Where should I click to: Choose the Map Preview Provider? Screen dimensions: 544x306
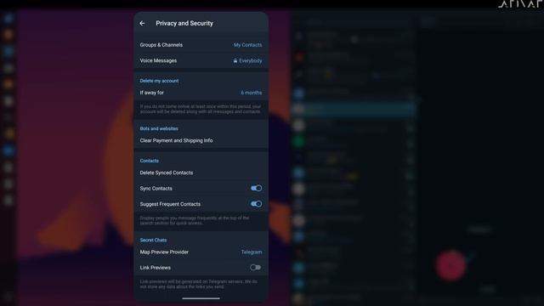[x=201, y=252]
